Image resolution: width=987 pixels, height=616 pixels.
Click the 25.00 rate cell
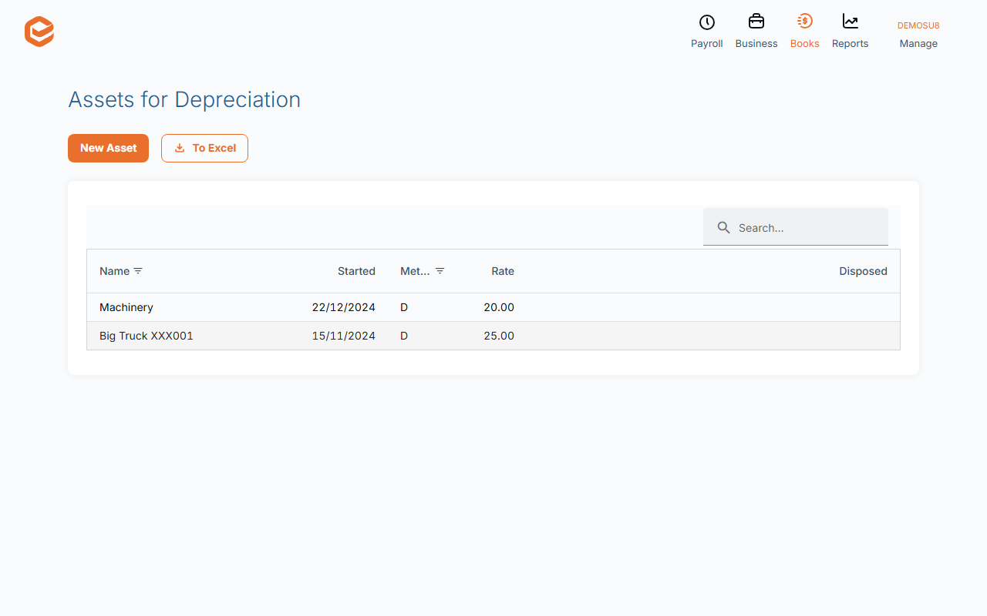pos(499,336)
